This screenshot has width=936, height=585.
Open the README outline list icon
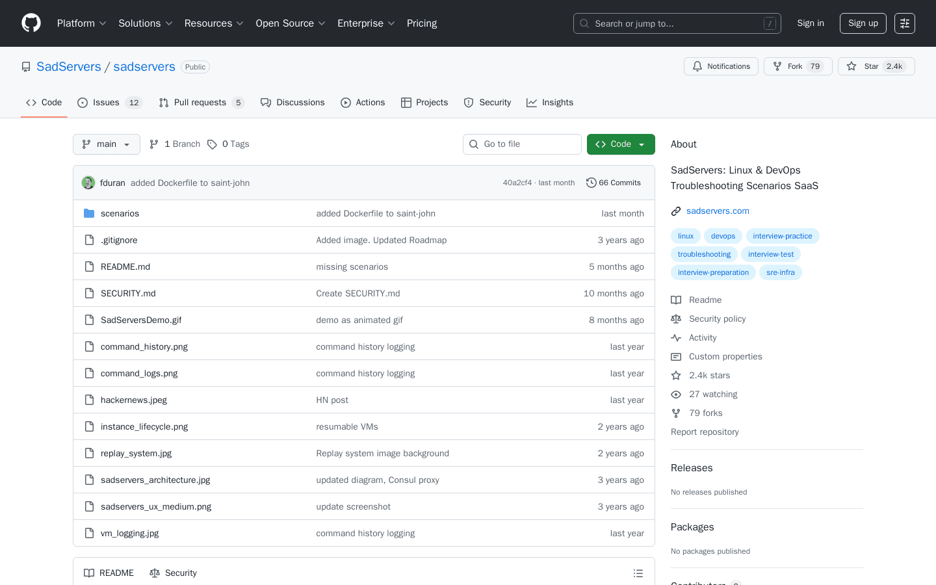point(638,573)
